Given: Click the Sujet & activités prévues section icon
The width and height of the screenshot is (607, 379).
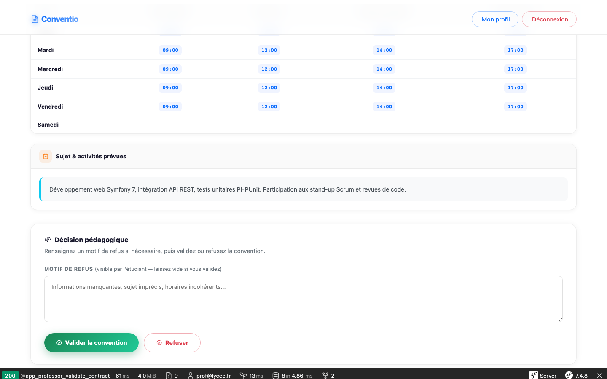Looking at the screenshot, I should [x=46, y=156].
